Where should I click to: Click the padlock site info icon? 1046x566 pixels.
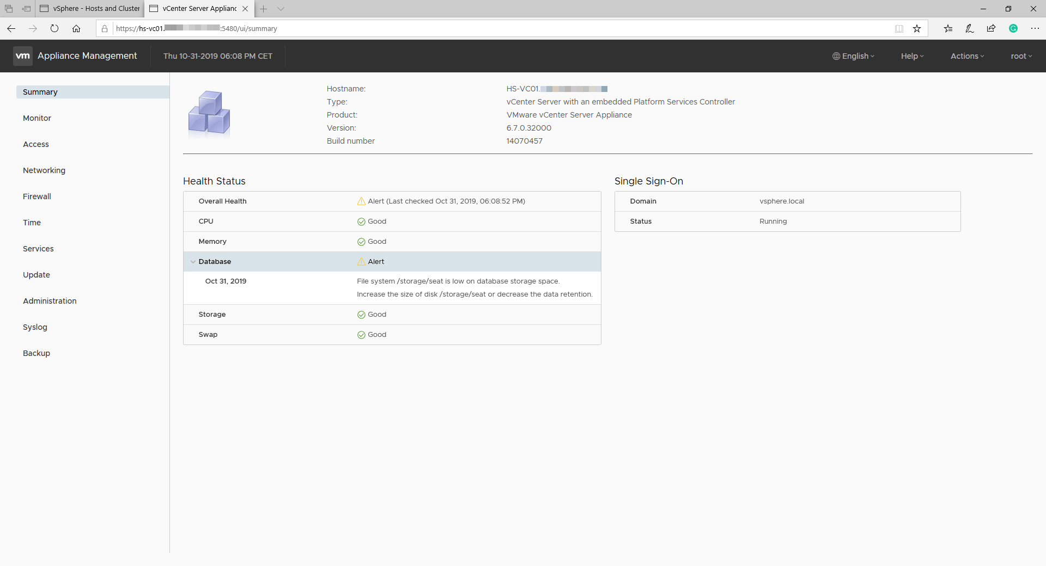(105, 28)
